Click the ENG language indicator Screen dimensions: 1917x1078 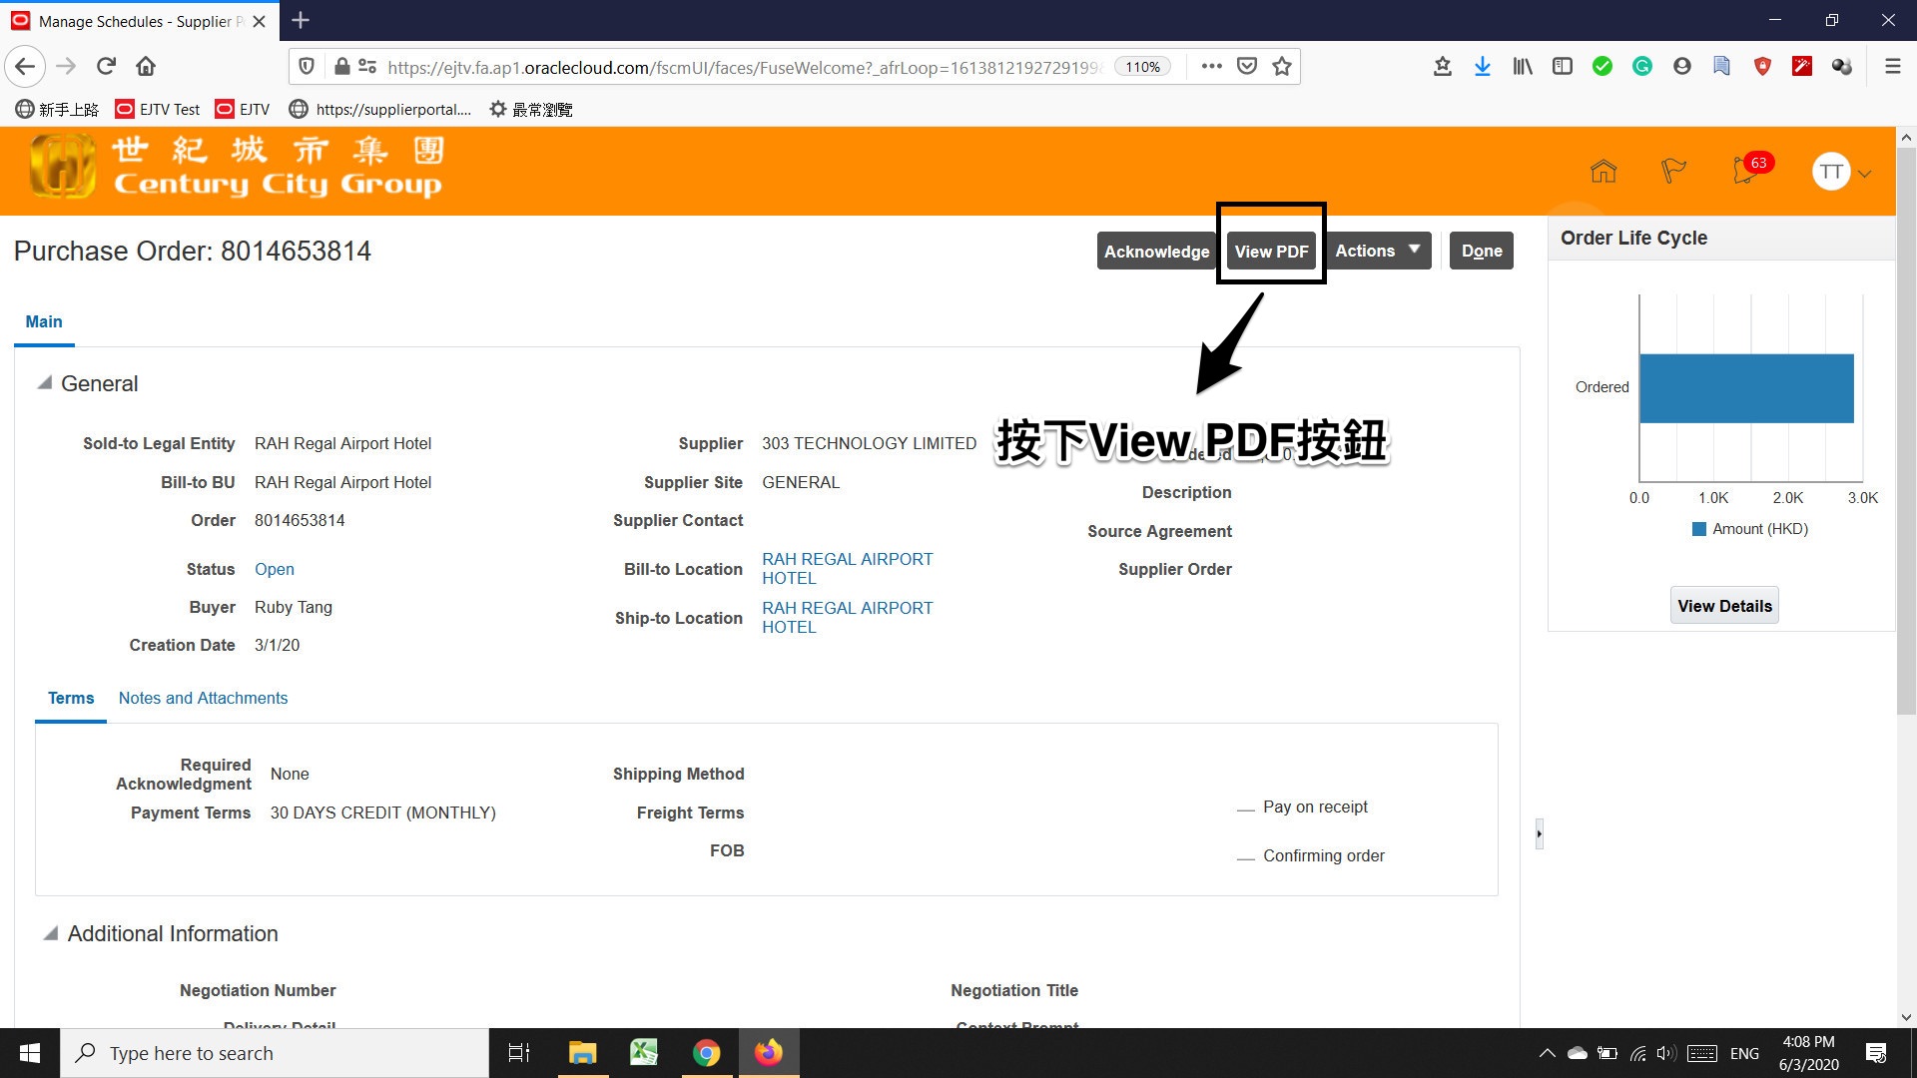1744,1054
